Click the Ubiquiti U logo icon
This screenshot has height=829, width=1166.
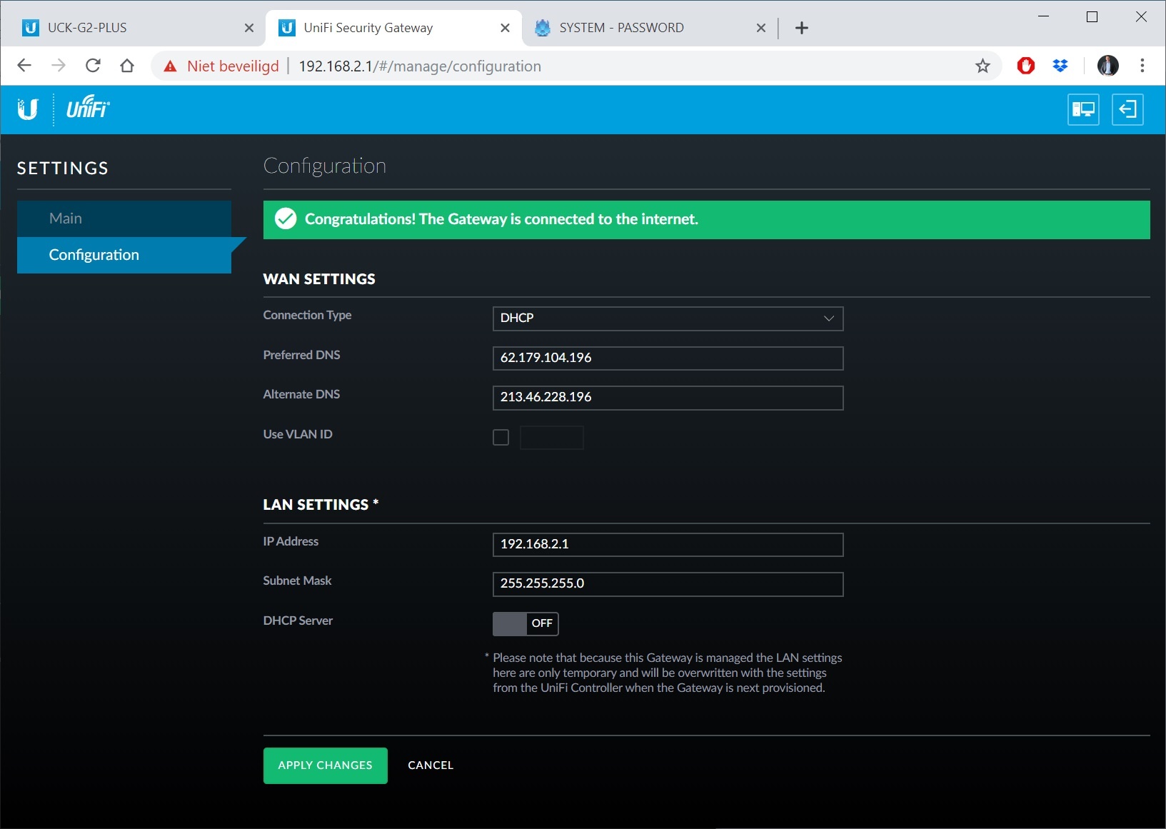[28, 109]
